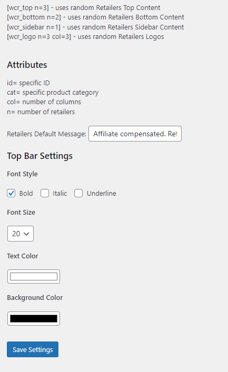Open the black Background Color swatch
The width and height of the screenshot is (228, 372).
[x=34, y=319]
